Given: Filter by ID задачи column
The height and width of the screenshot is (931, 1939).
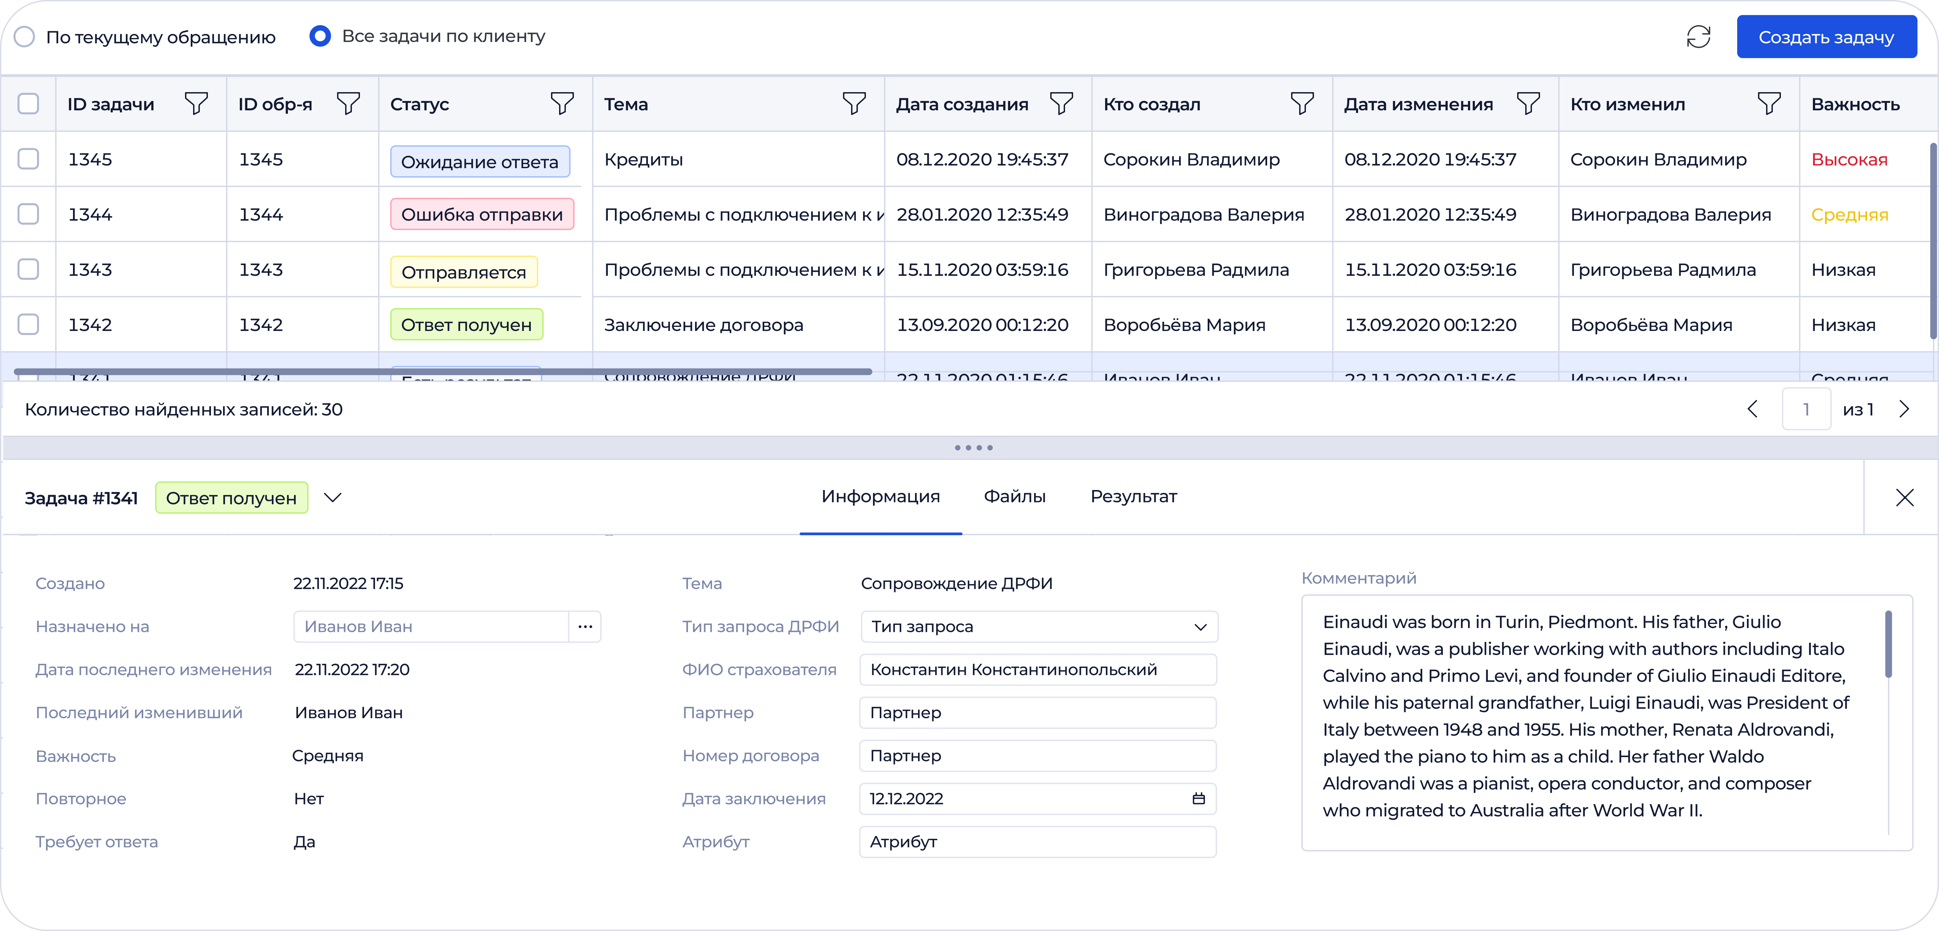Looking at the screenshot, I should (x=196, y=104).
